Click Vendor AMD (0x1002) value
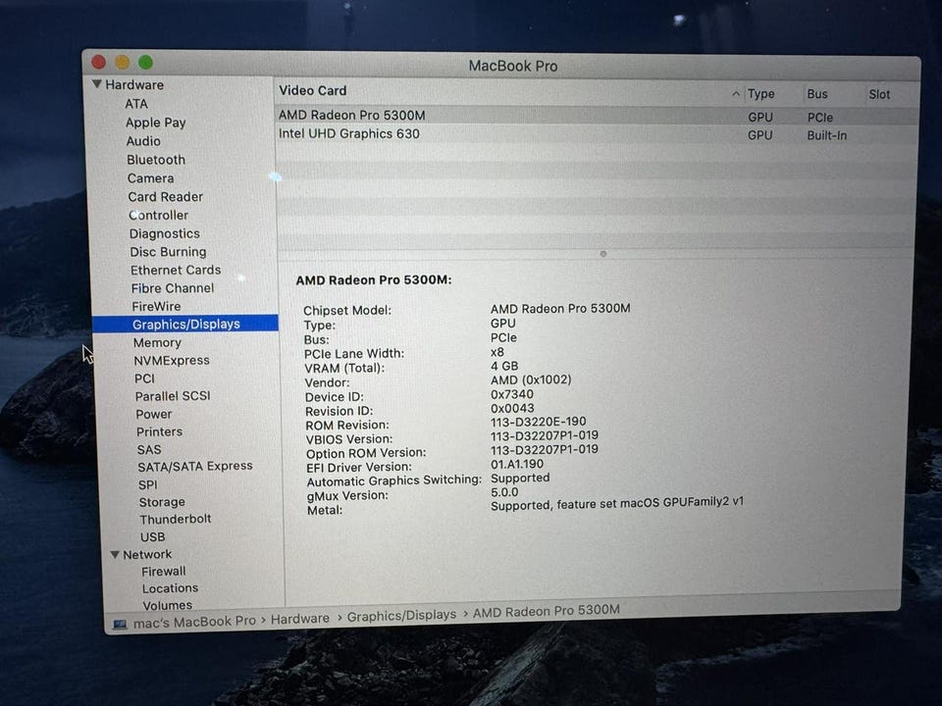Image resolution: width=942 pixels, height=706 pixels. (531, 380)
